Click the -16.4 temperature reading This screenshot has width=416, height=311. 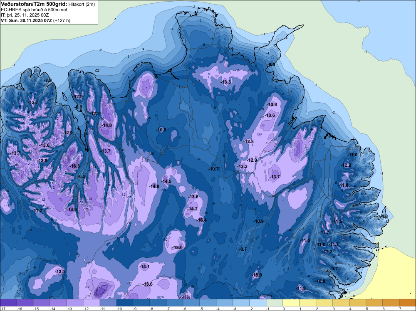[202, 220]
